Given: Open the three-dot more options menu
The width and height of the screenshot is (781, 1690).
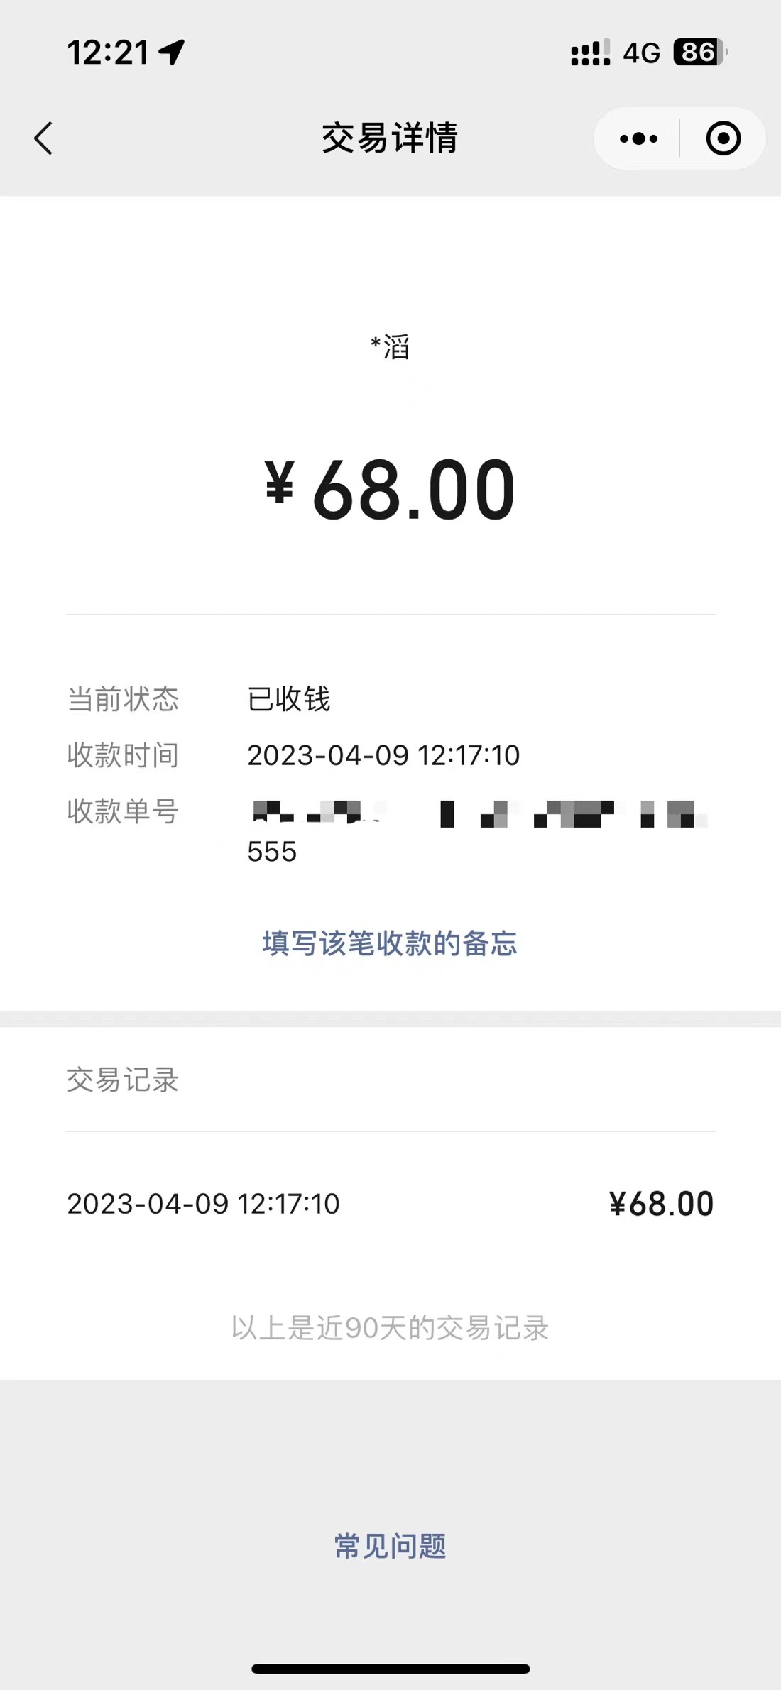Looking at the screenshot, I should [x=638, y=138].
